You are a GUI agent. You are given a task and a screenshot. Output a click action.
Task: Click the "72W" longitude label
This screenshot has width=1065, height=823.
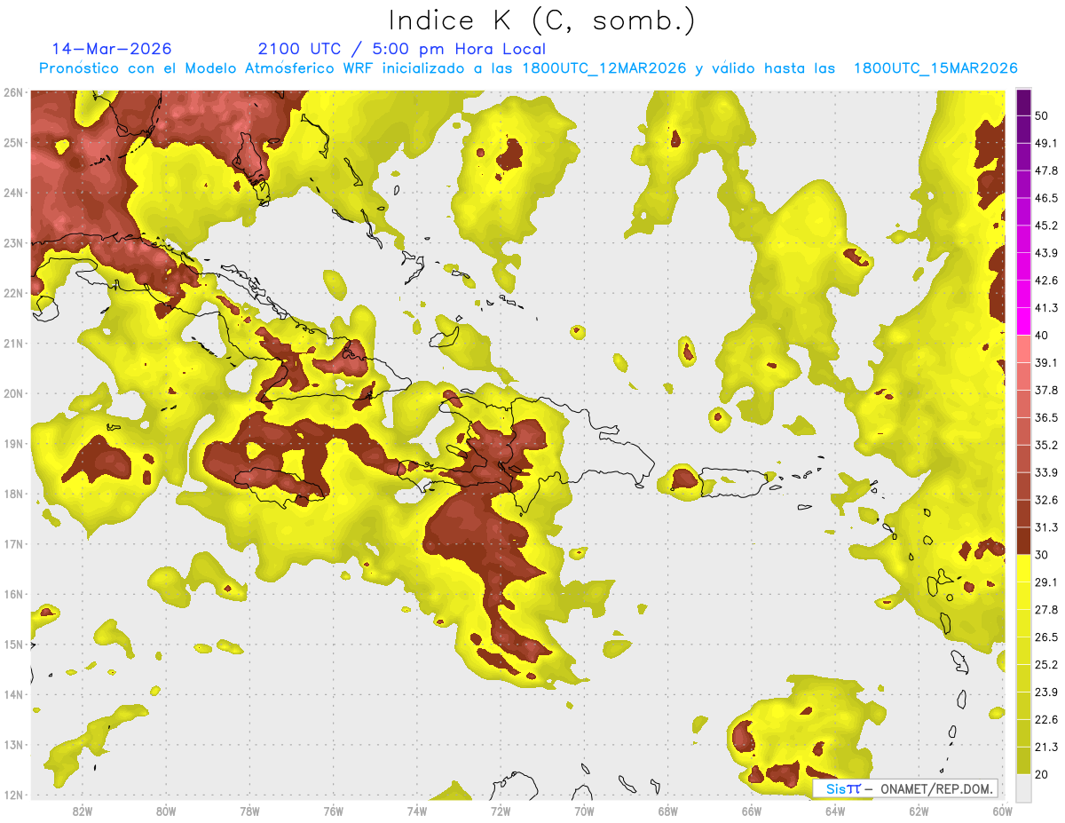[x=501, y=811]
